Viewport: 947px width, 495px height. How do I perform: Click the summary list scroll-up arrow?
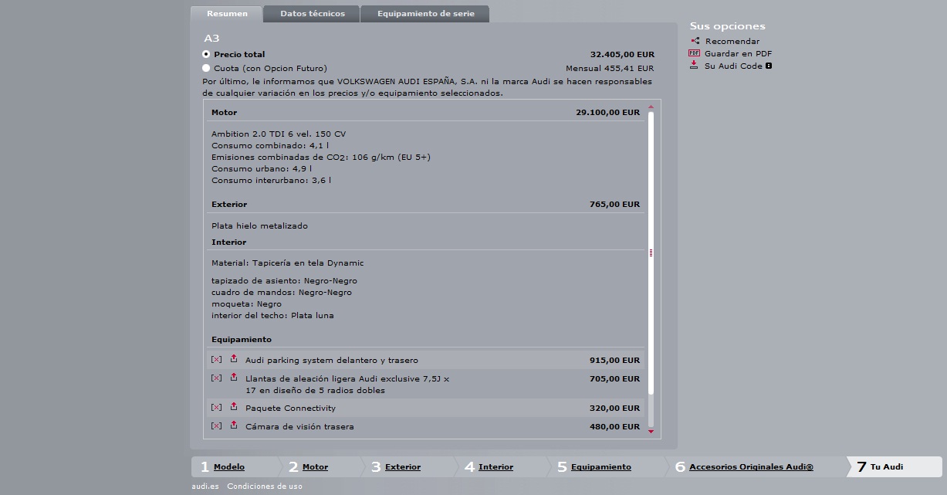(651, 107)
